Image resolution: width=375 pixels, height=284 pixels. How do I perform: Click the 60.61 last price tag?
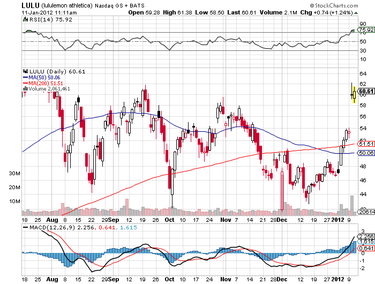click(366, 91)
